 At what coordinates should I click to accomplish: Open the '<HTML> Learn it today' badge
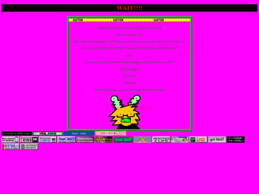pos(11,147)
